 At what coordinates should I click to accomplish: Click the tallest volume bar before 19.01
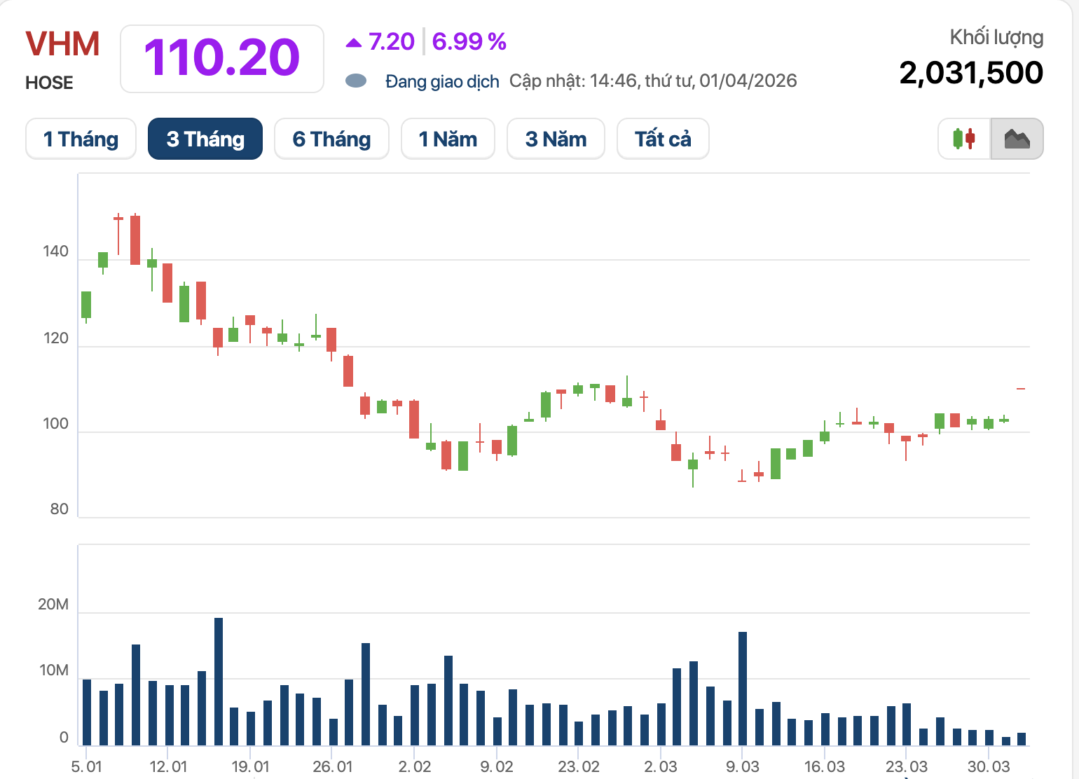tap(219, 681)
